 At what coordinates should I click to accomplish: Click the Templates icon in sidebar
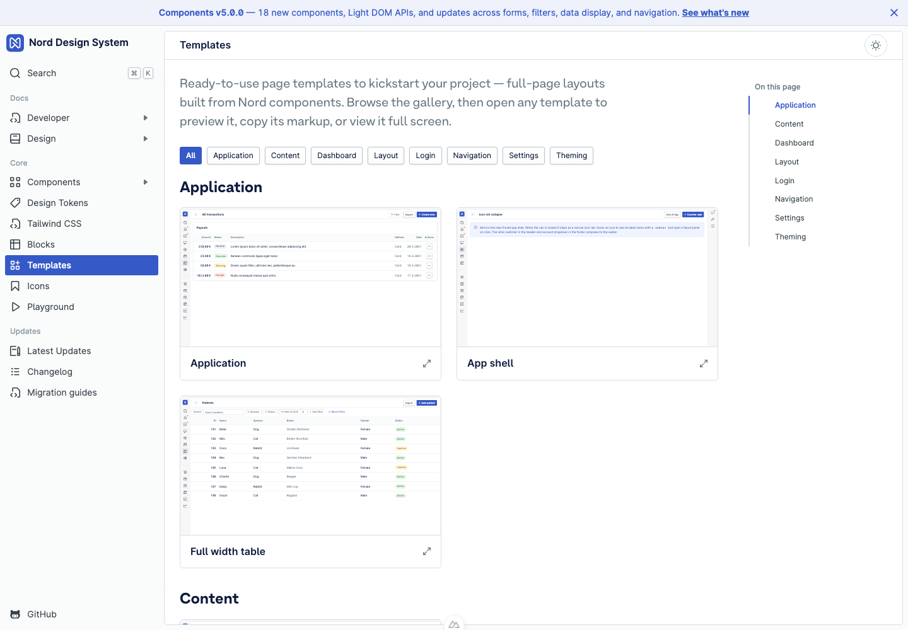click(15, 265)
